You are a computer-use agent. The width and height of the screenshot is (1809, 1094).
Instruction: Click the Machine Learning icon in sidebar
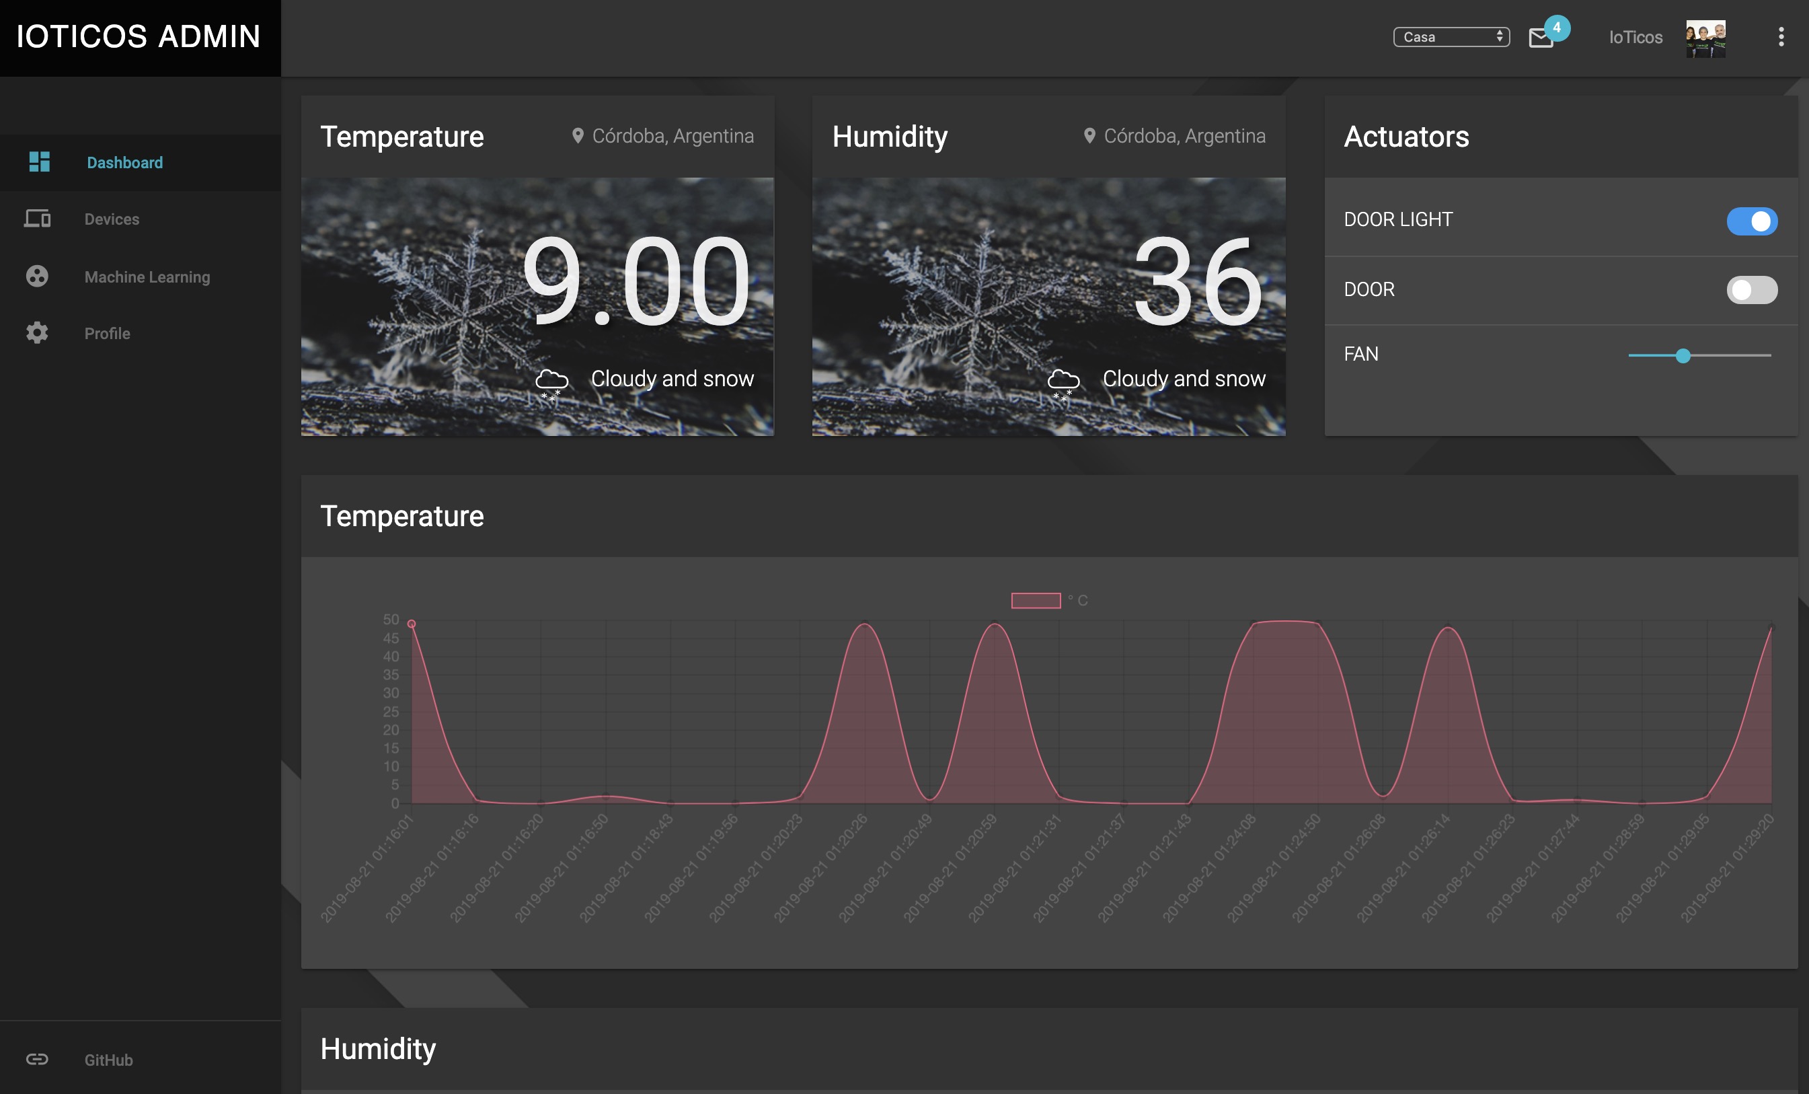(x=38, y=277)
